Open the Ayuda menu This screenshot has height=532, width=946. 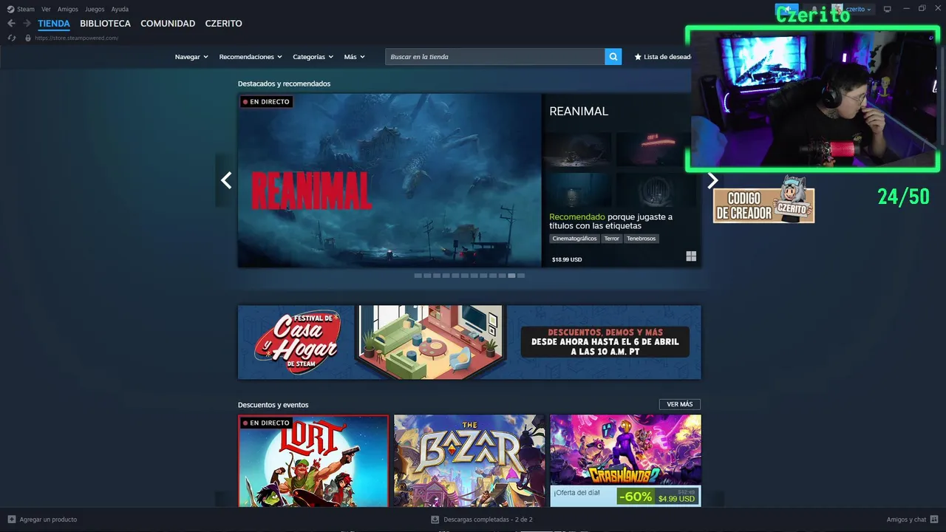click(120, 9)
